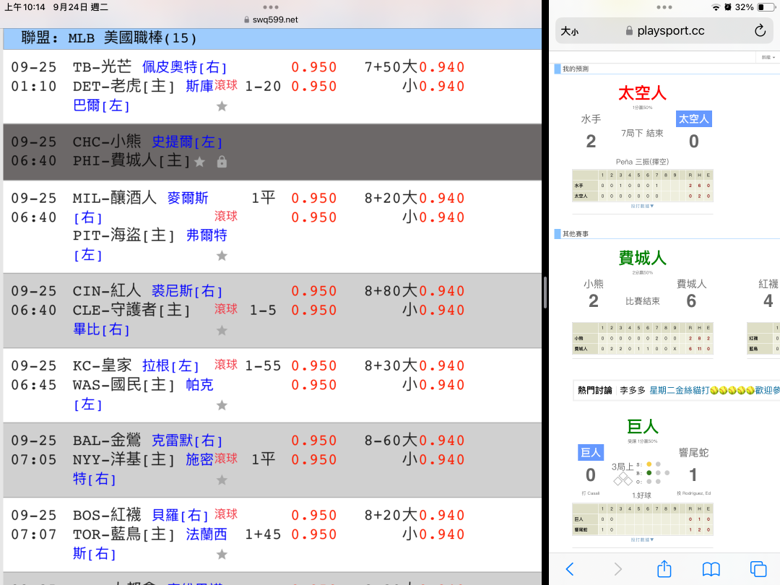Tap the base diamond icon in the 巨人 game
The image size is (780, 585).
pyautogui.click(x=623, y=479)
